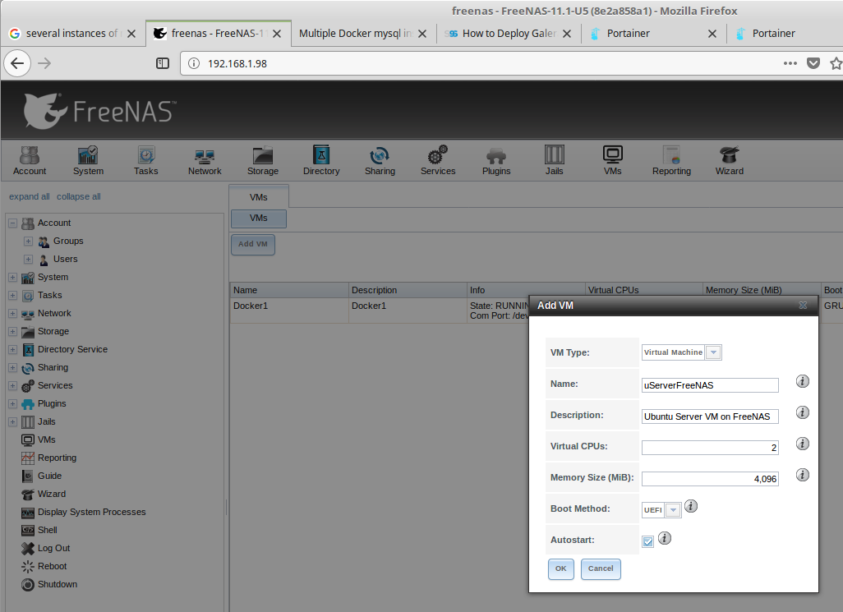This screenshot has height=612, width=843.
Task: Expand the Storage tree node
Action: [13, 332]
